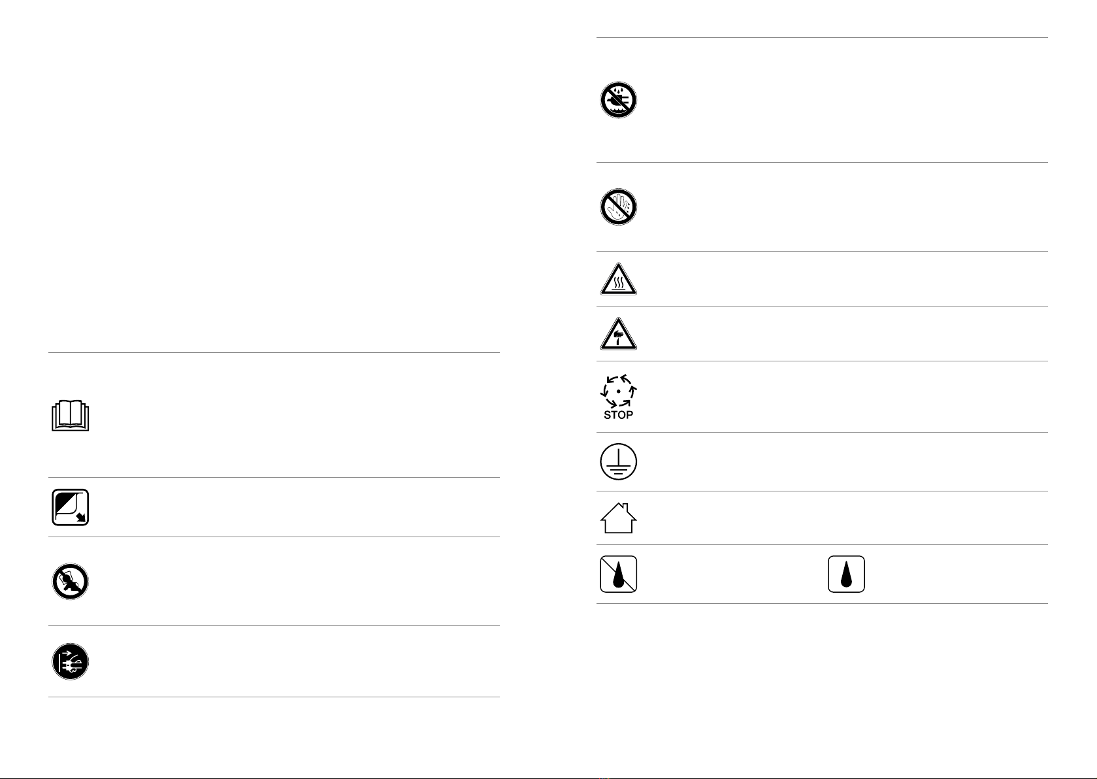Click the divider line below the unplug icon
Image resolution: width=1097 pixels, height=779 pixels.
pyautogui.click(x=274, y=697)
